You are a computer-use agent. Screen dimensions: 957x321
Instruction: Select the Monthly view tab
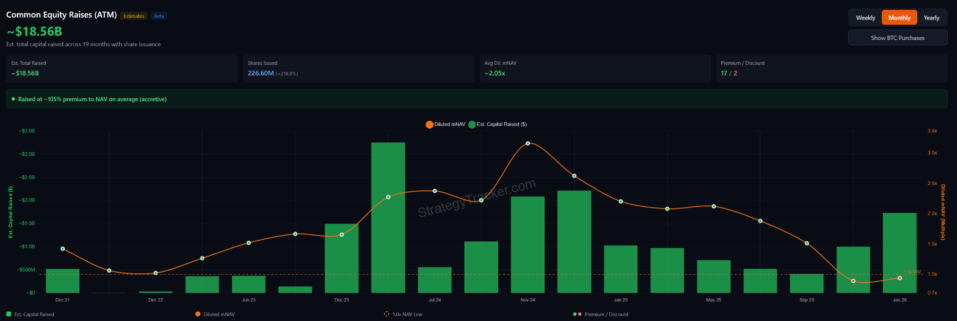tap(899, 18)
